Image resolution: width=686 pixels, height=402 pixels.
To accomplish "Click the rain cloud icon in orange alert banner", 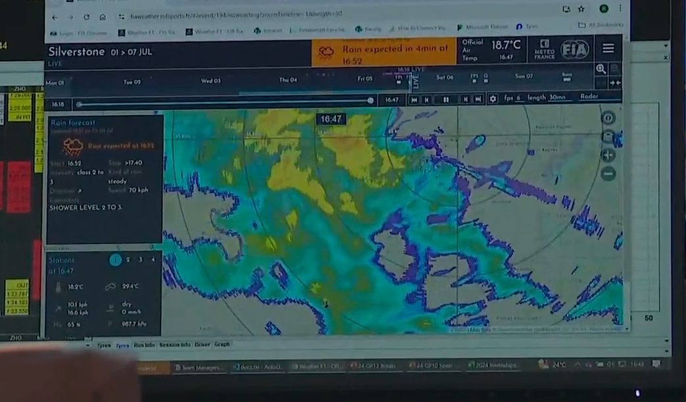I will (x=326, y=53).
